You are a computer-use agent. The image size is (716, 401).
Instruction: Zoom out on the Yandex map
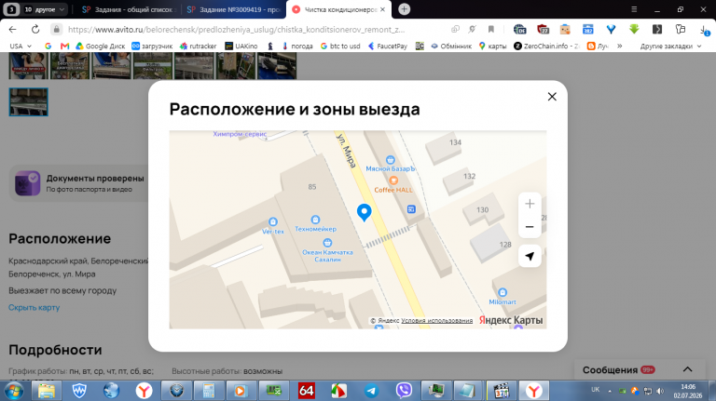pyautogui.click(x=530, y=226)
